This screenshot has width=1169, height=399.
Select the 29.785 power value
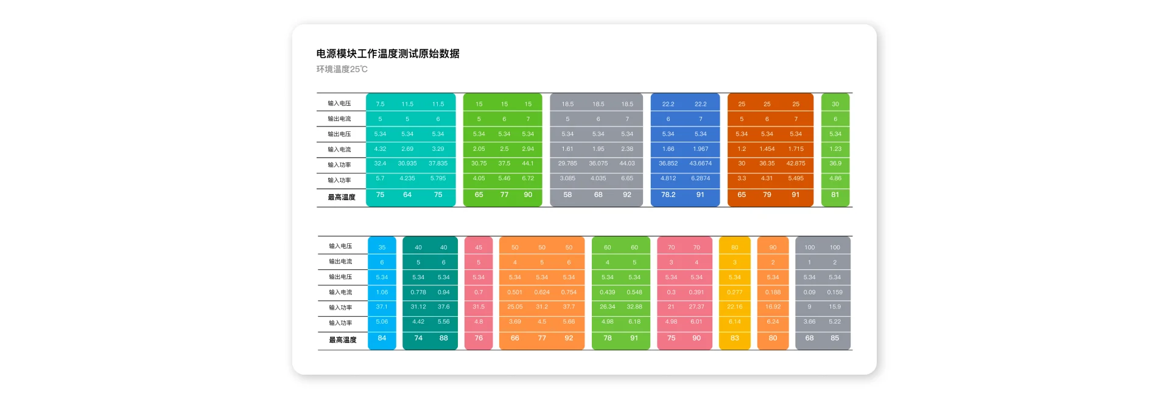(x=567, y=164)
